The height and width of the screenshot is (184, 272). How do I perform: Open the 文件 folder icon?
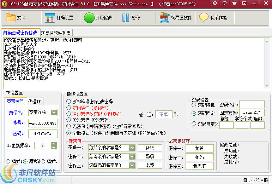point(11,18)
